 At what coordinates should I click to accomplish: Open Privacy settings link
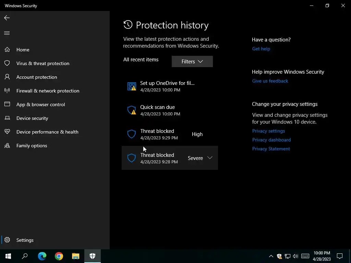pyautogui.click(x=268, y=131)
